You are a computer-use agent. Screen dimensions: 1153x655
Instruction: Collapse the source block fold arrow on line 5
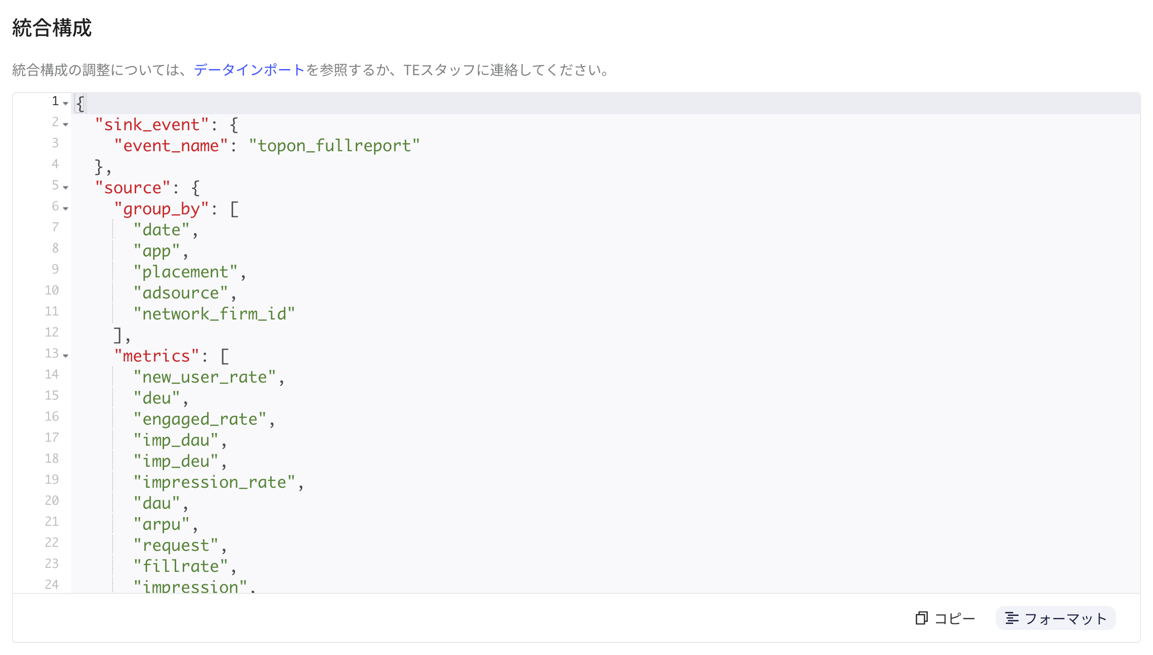(x=66, y=187)
